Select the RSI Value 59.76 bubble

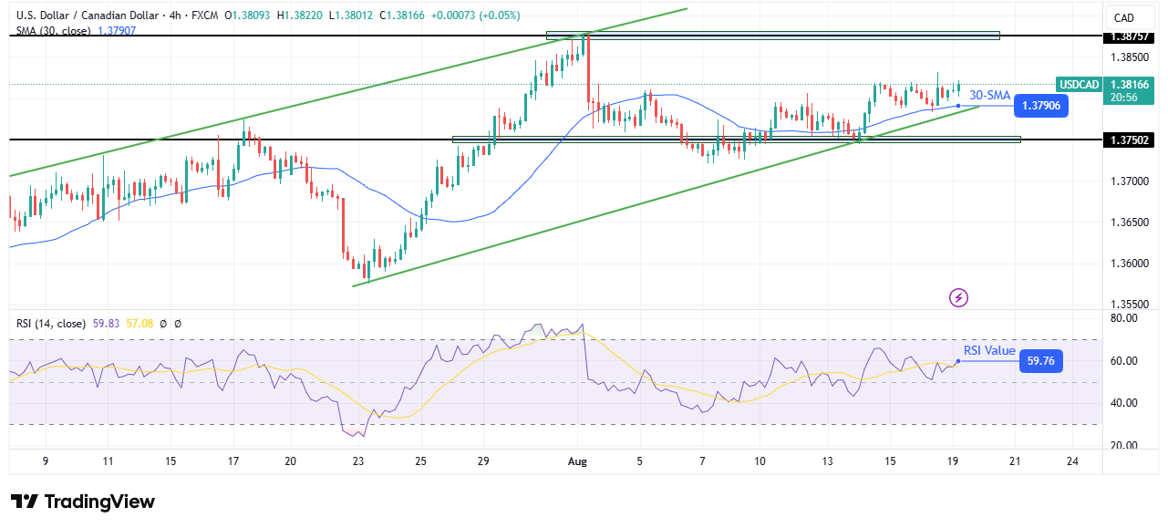click(1040, 361)
